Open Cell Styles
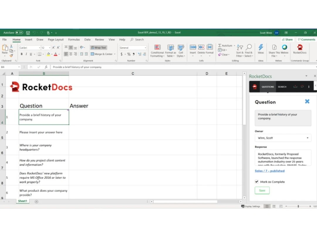The height and width of the screenshot is (237, 317). pyautogui.click(x=181, y=51)
